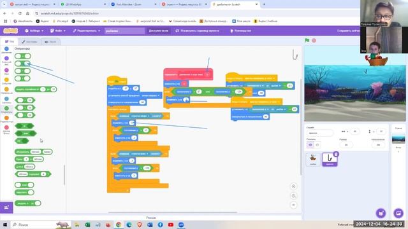Click the Scratch logo

point(11,31)
